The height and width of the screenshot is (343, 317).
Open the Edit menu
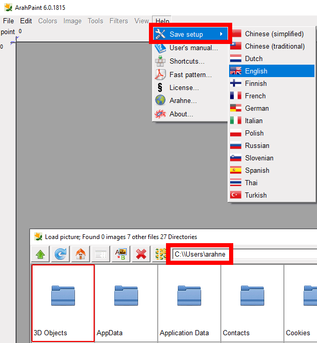[x=26, y=21]
